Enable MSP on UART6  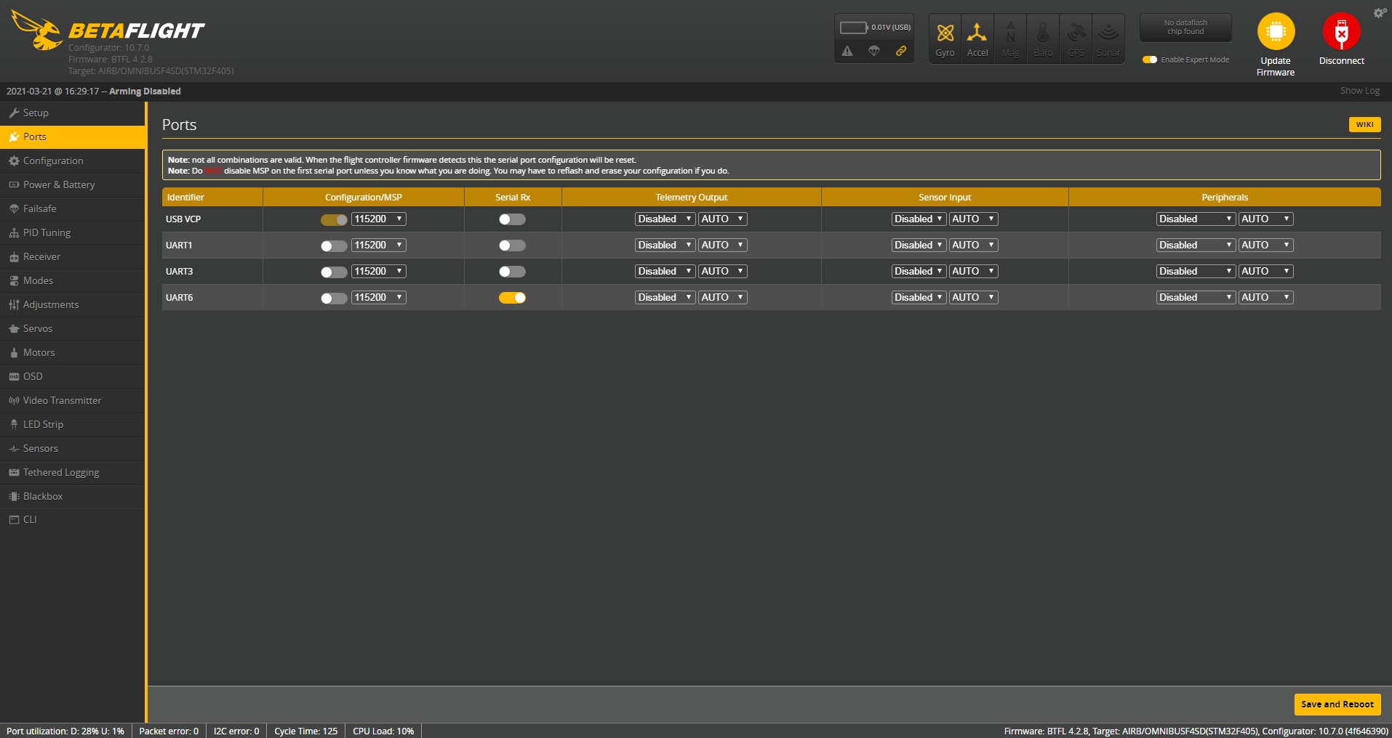click(x=334, y=298)
